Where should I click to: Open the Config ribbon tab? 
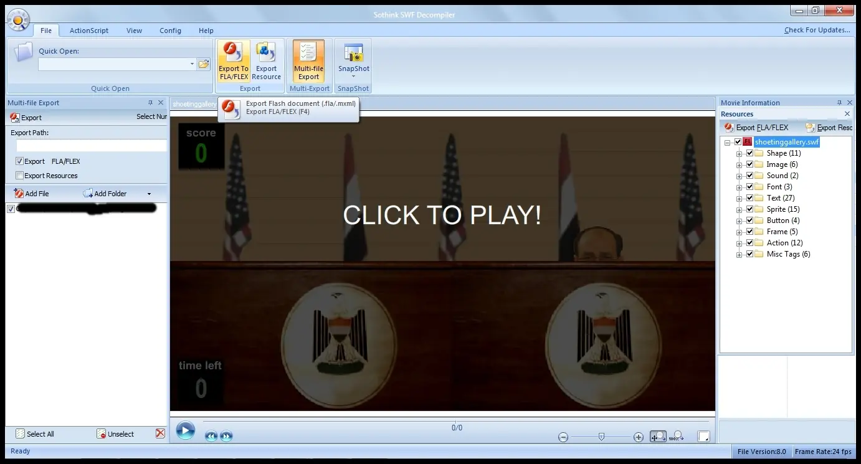click(x=170, y=31)
